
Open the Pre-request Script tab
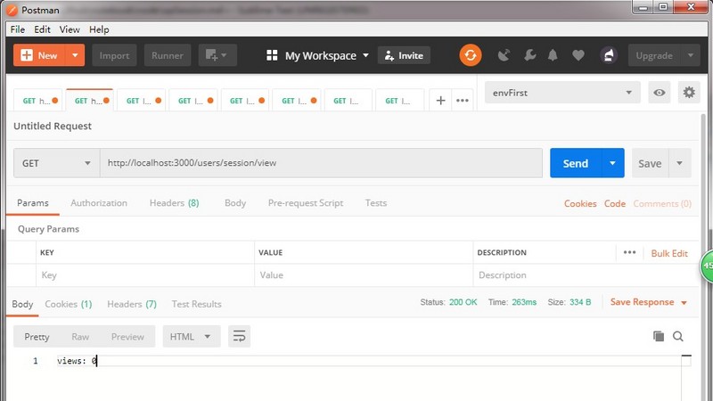306,203
